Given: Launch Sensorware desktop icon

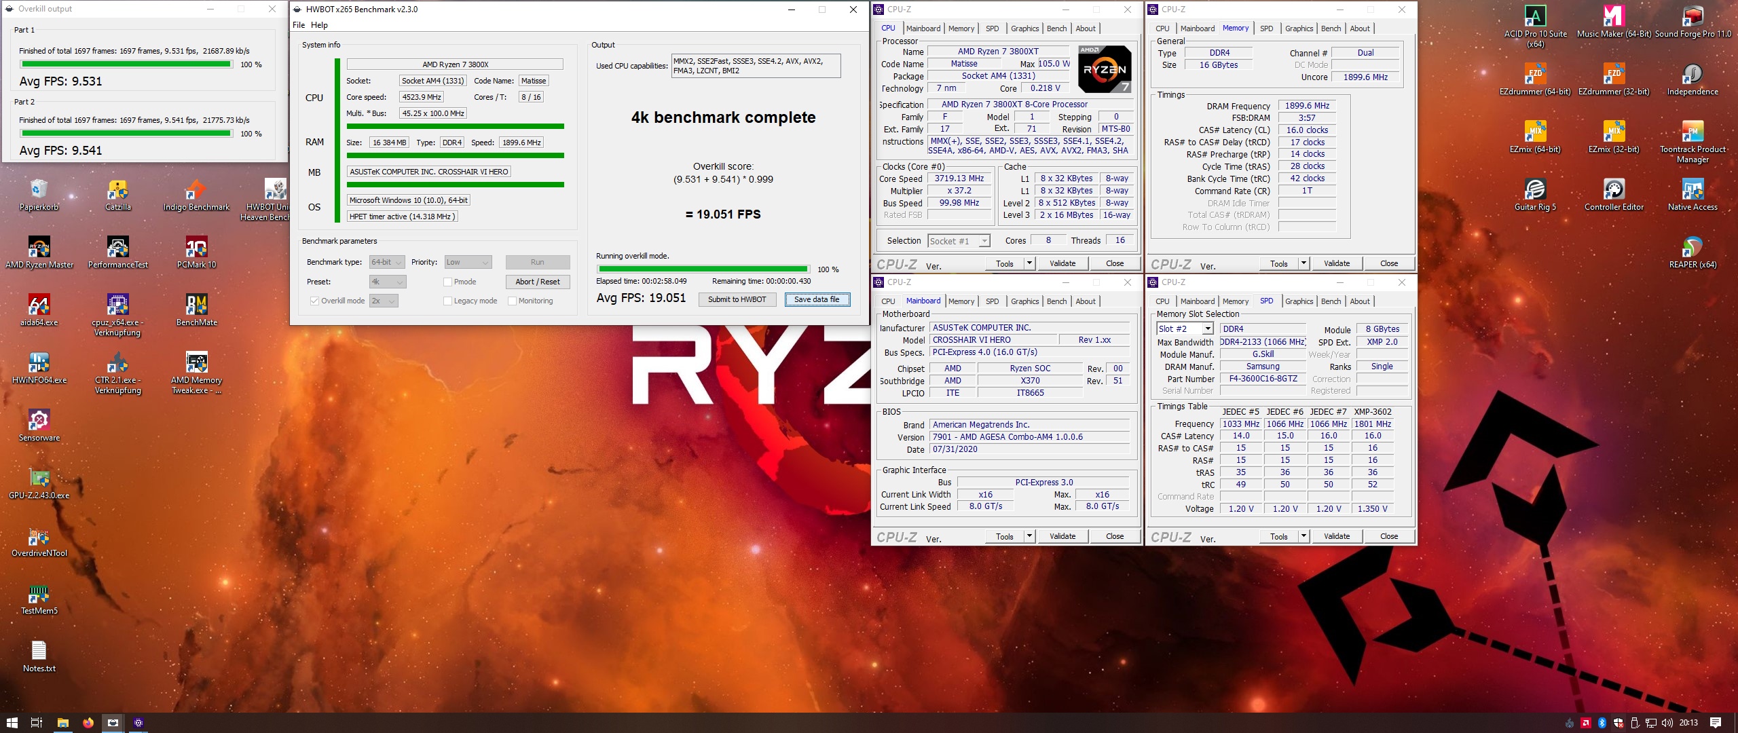Looking at the screenshot, I should click(39, 426).
